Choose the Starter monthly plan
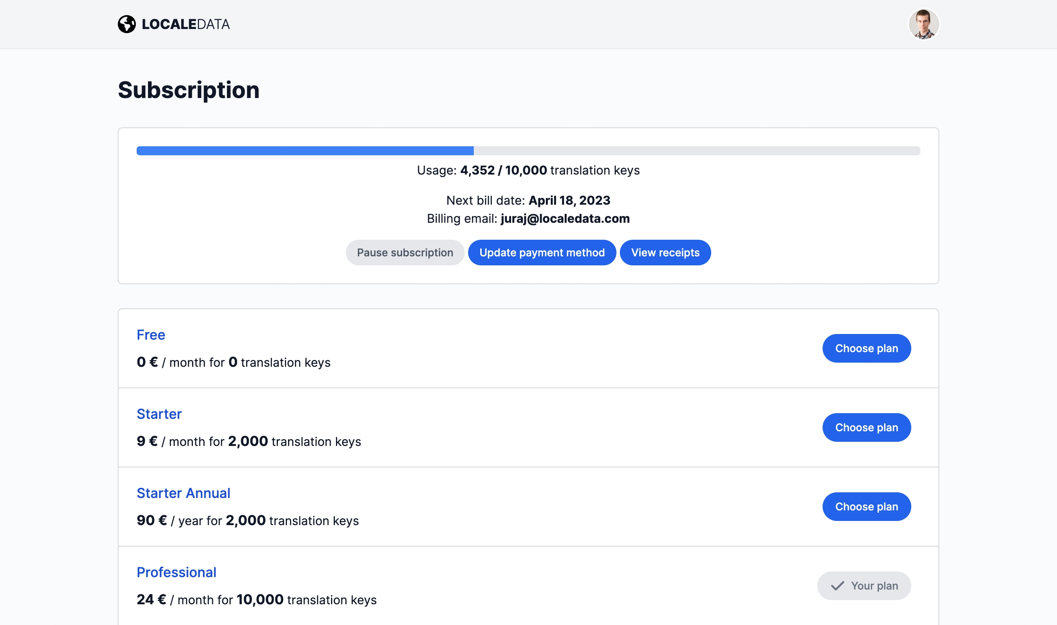This screenshot has width=1057, height=625. click(x=866, y=427)
